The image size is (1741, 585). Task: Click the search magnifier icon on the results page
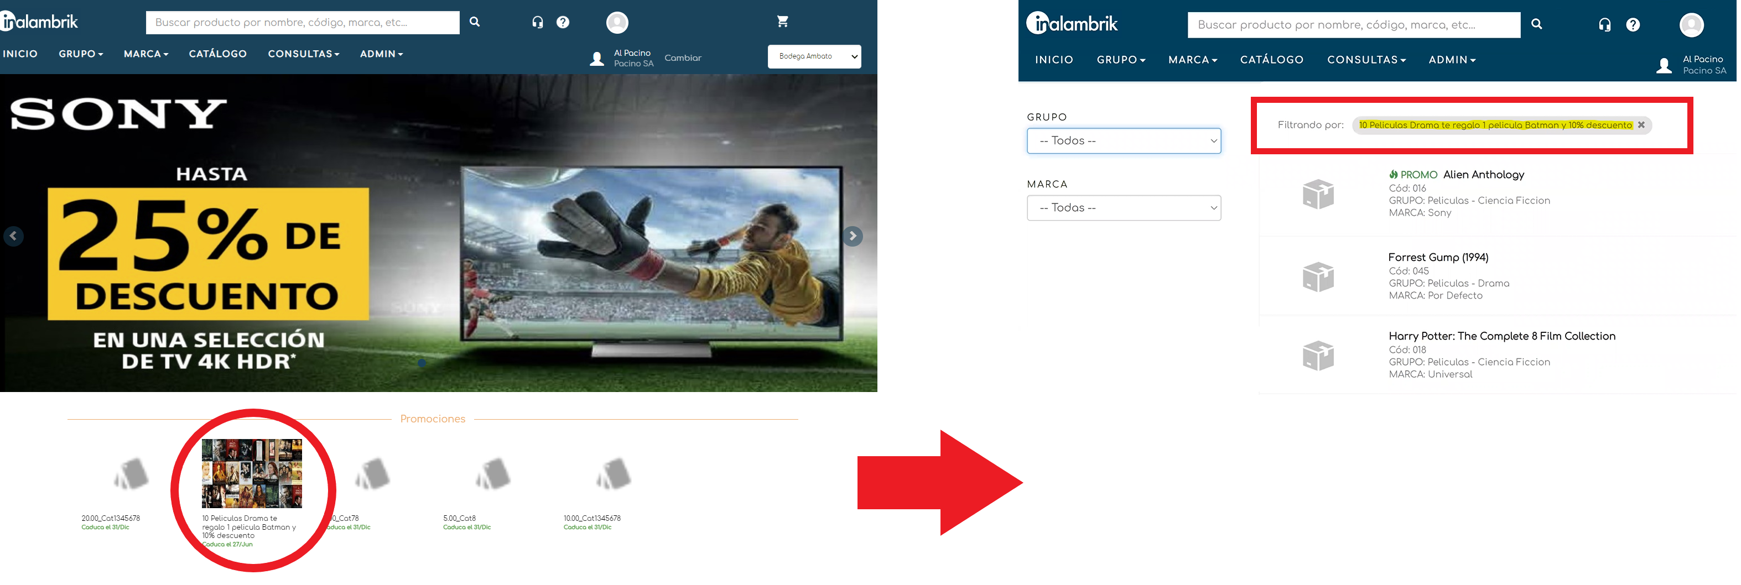[x=1536, y=24]
